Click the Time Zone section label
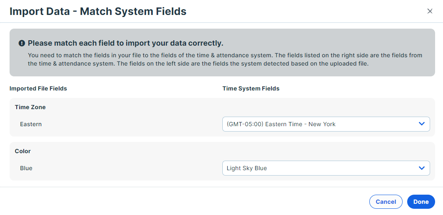Screen dimensions: 443x215 [30, 107]
